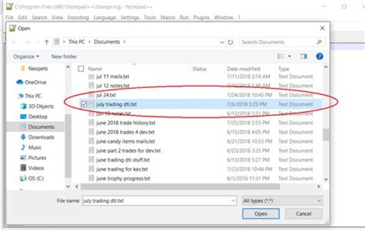Screen dimensions: 365x230
Task: Select This PC in the navigation pane
Action: (x=29, y=96)
